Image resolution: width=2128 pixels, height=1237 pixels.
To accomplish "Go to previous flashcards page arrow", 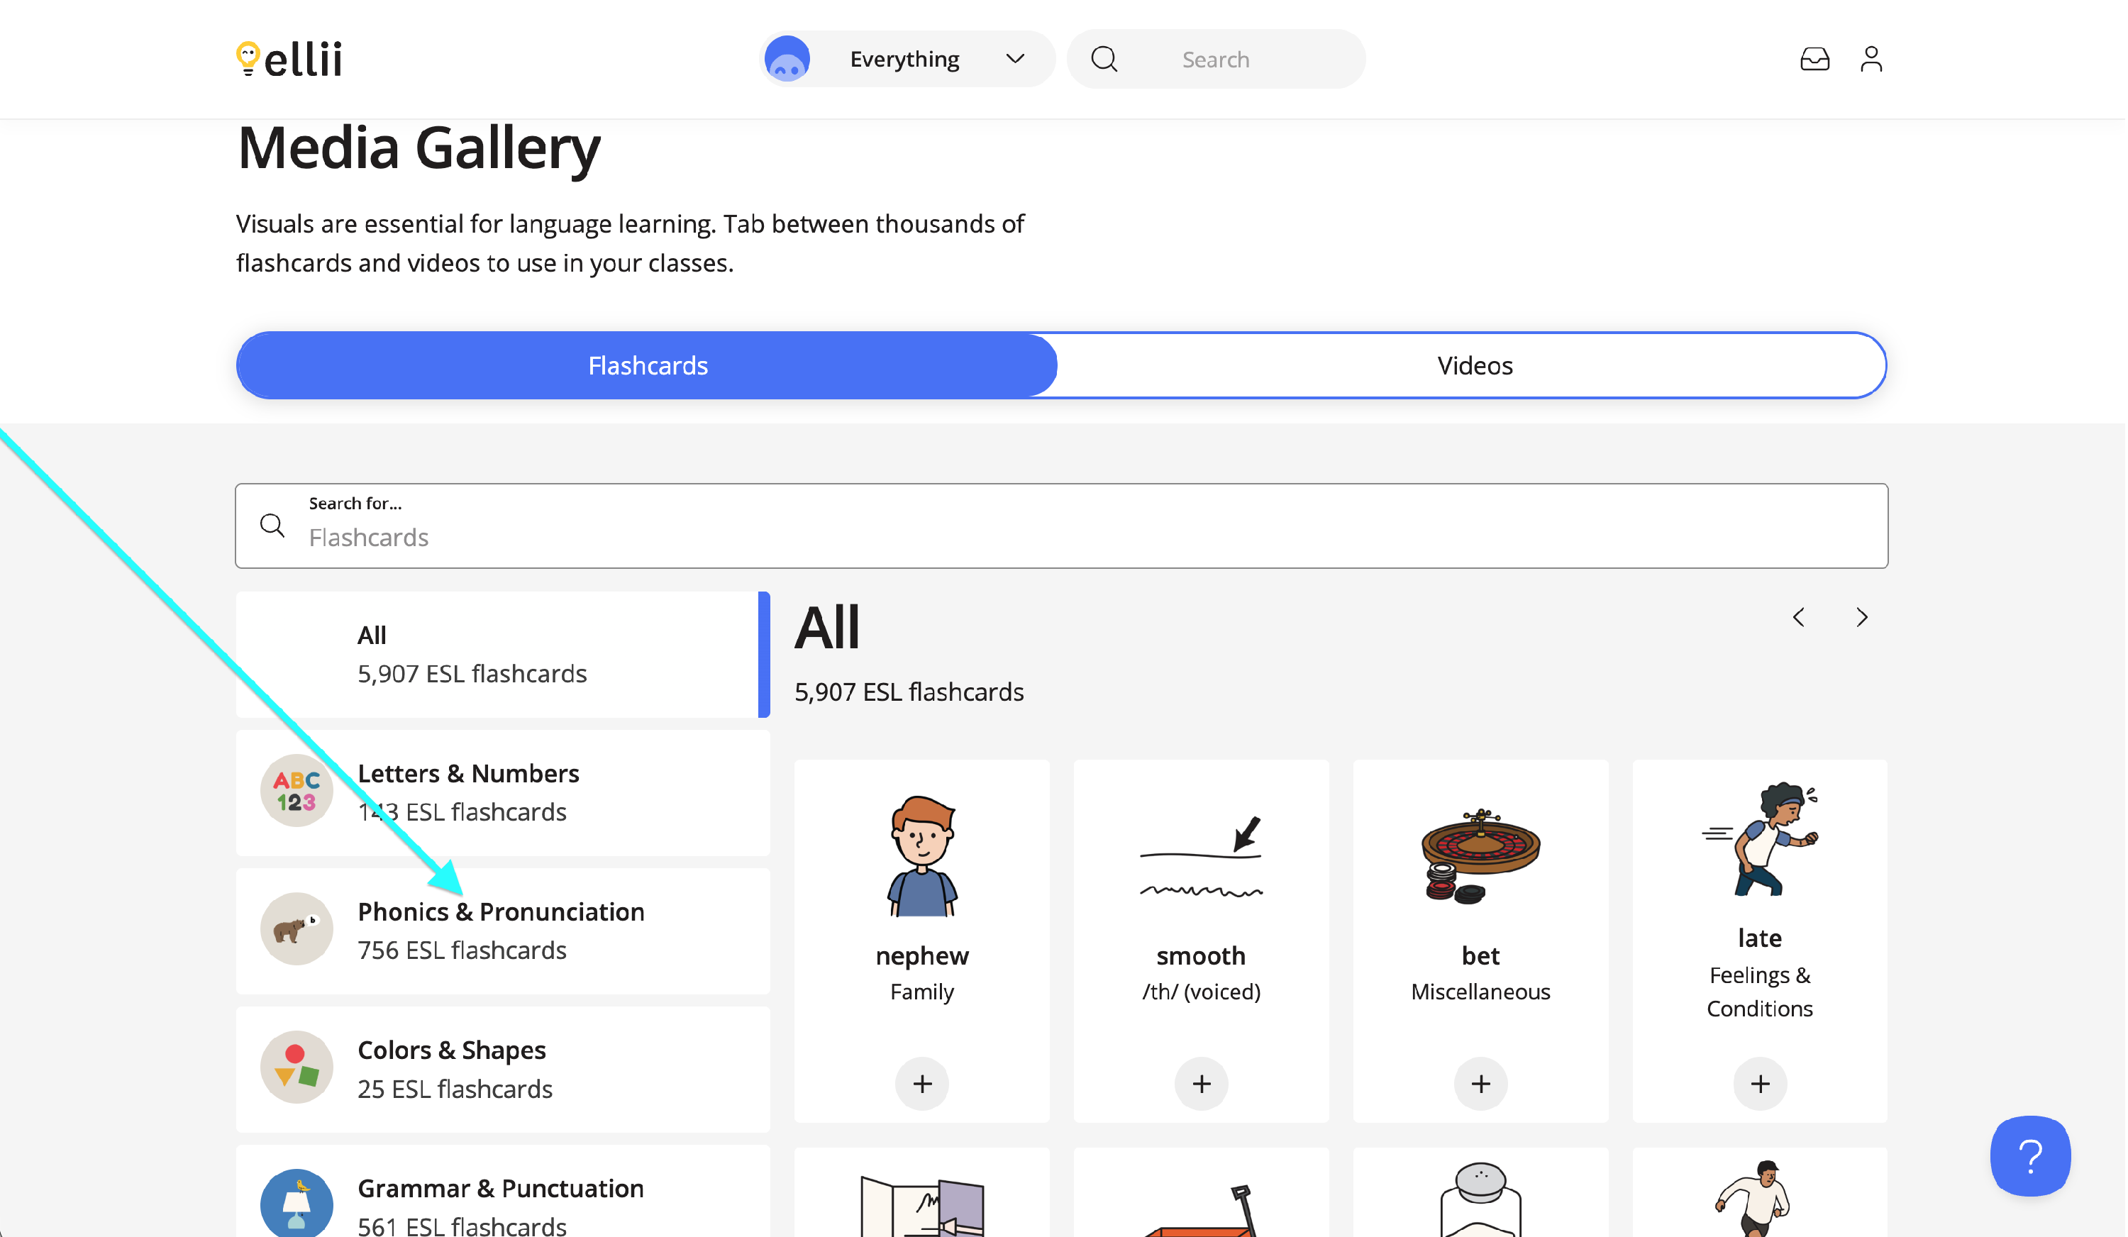I will point(1800,618).
